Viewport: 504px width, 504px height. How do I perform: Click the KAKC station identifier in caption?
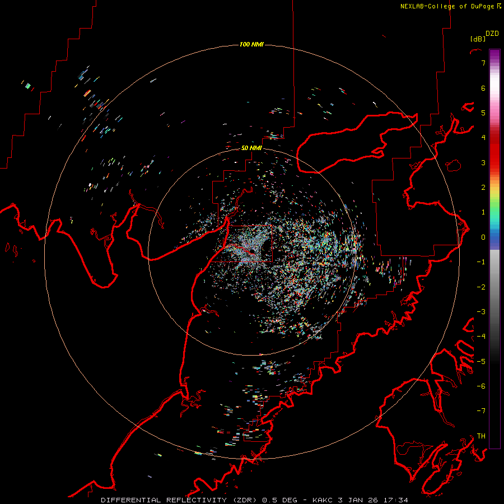pos(323,500)
